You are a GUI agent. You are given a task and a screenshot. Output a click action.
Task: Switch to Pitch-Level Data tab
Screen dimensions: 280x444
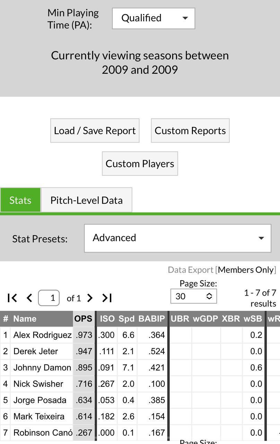tap(86, 200)
